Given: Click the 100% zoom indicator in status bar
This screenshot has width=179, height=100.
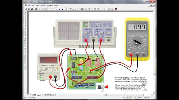Looking at the screenshot, I should [139, 98].
